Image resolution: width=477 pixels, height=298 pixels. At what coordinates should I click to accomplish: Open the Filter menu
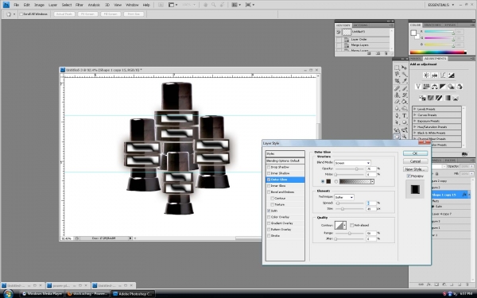click(79, 5)
